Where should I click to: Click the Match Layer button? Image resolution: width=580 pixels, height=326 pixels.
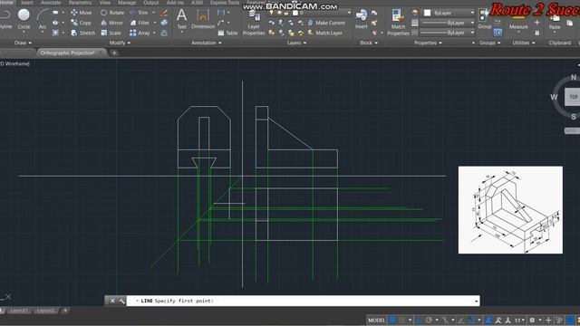[324, 34]
